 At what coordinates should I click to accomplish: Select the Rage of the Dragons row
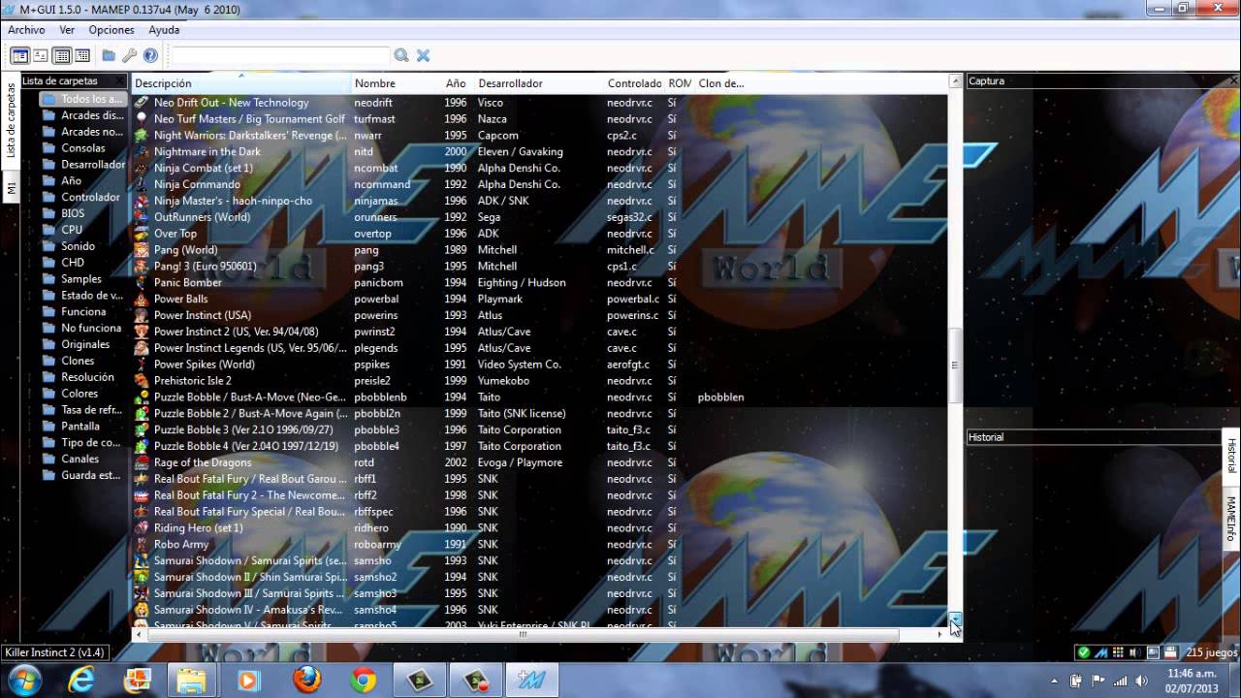point(539,462)
